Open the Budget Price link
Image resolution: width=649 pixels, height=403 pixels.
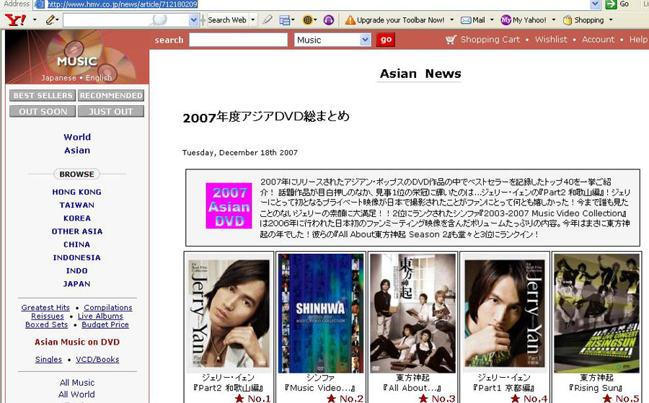point(105,325)
